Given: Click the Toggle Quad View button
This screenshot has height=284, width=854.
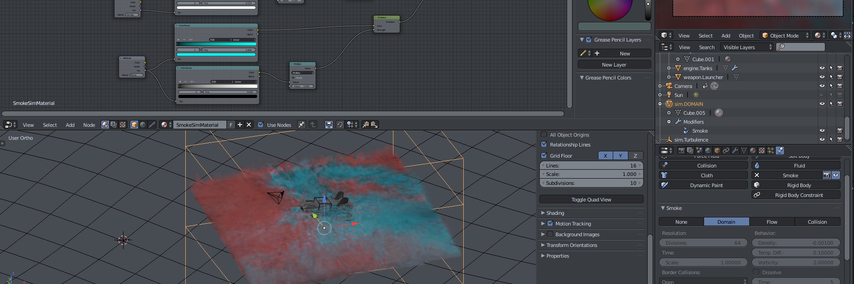Looking at the screenshot, I should pyautogui.click(x=591, y=200).
